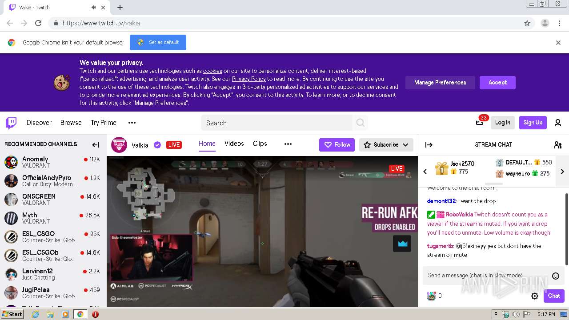Go back to previous page
The height and width of the screenshot is (320, 569).
pyautogui.click(x=10, y=23)
